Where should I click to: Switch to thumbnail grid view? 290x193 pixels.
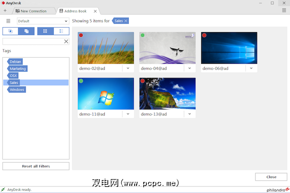(x=45, y=31)
